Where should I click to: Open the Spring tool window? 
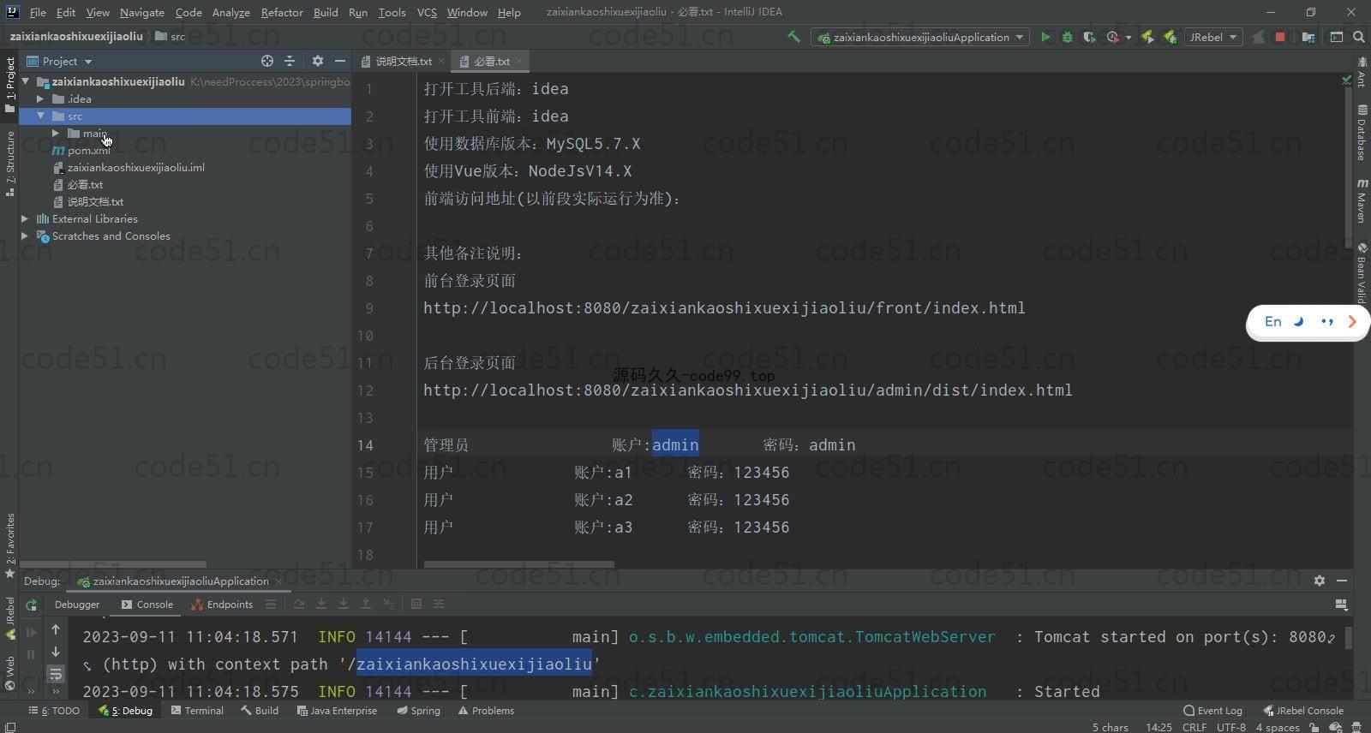pyautogui.click(x=418, y=710)
